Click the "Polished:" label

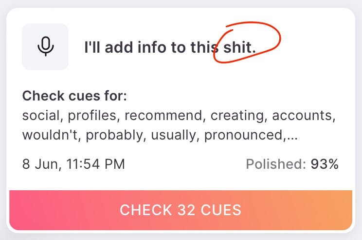pos(276,164)
